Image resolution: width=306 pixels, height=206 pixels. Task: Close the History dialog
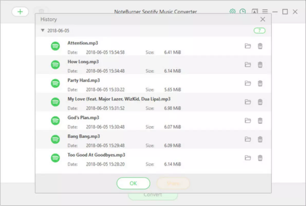(x=263, y=19)
